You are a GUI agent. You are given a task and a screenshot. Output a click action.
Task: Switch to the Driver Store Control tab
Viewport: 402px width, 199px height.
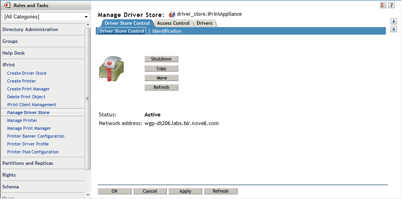coord(127,23)
